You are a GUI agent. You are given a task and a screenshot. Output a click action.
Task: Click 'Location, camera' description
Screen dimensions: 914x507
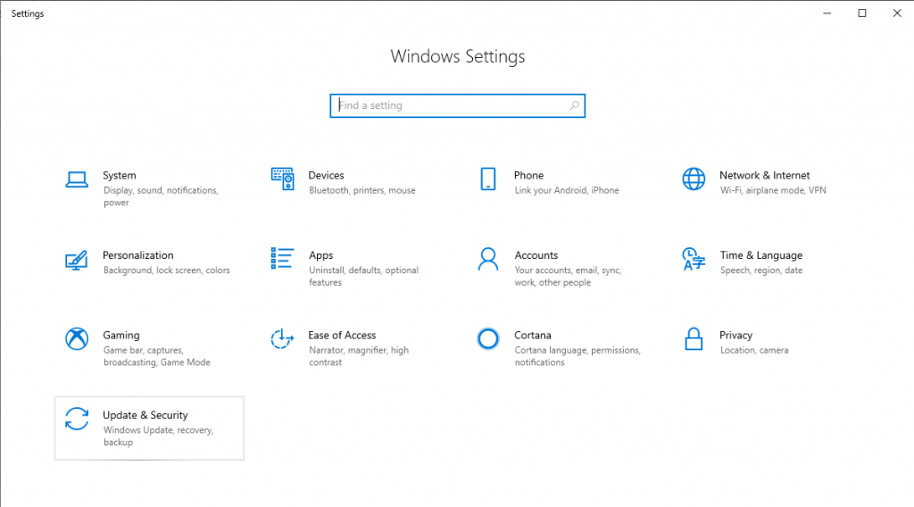(x=754, y=350)
